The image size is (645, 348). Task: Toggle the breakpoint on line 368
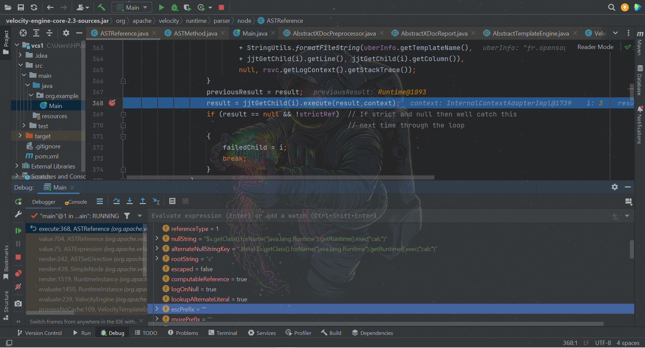[x=112, y=103]
